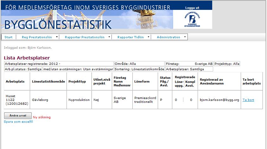Open the Start menu item
This screenshot has width=267, height=149.
pos(9,37)
